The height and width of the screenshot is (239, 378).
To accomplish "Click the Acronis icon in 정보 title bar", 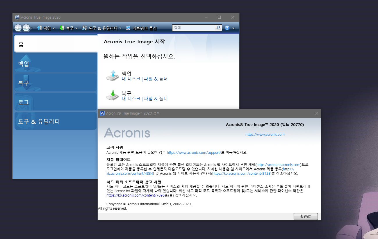I will coord(102,113).
